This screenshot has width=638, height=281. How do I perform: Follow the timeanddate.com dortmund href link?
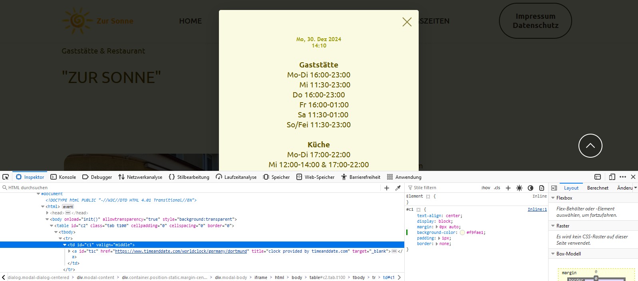[181, 251]
